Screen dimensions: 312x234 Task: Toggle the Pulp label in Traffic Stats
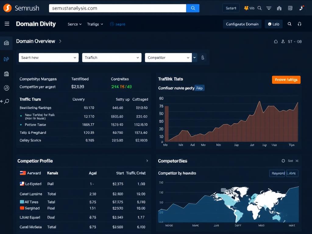click(x=200, y=88)
